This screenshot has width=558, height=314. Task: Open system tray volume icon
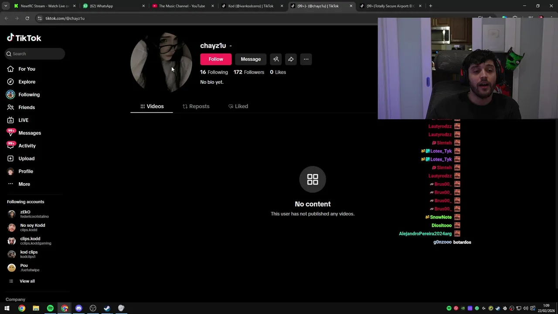pos(525,308)
